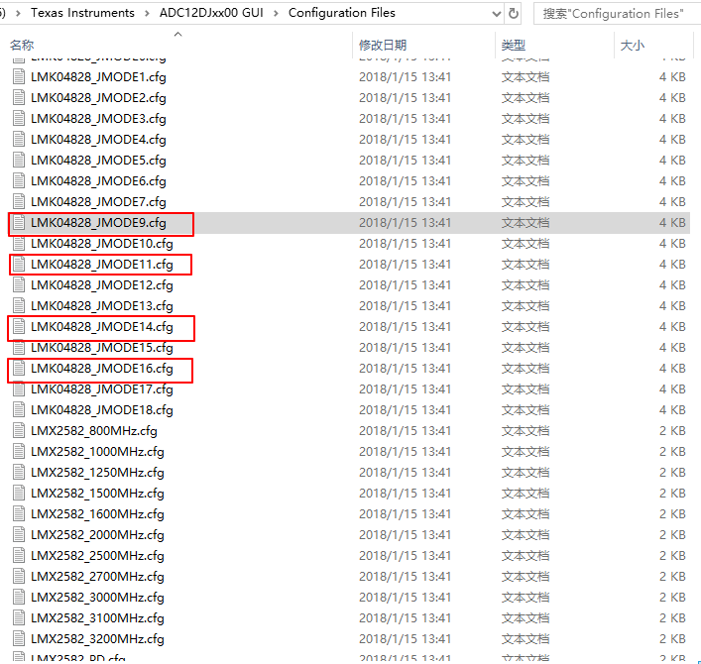Click the file icon of LMX2582_1600MHz.cfg
This screenshot has height=664, width=701.
click(x=19, y=514)
